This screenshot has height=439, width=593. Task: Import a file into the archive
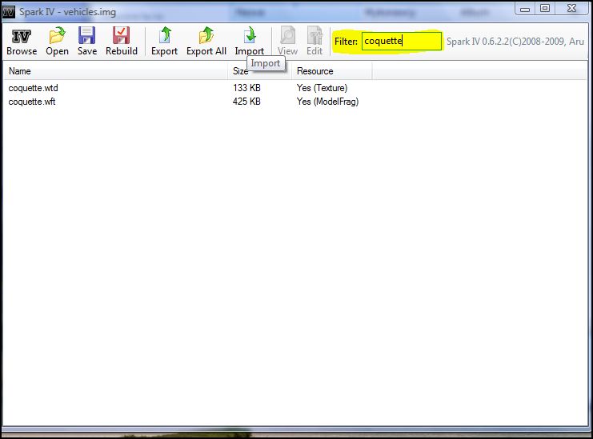click(249, 41)
